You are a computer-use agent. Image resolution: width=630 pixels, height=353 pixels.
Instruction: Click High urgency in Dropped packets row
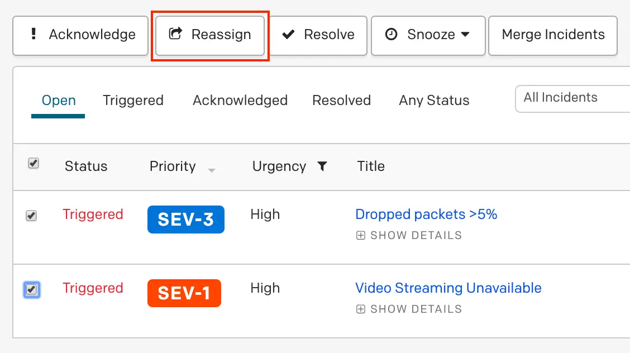tap(265, 214)
